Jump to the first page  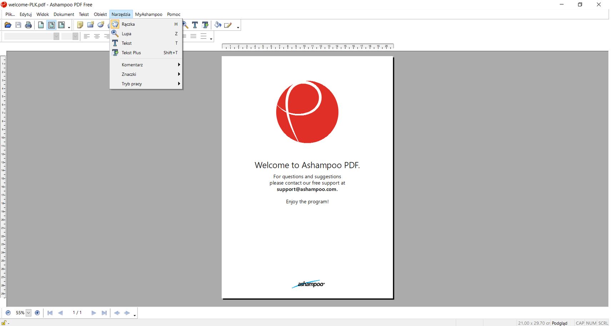pos(50,313)
